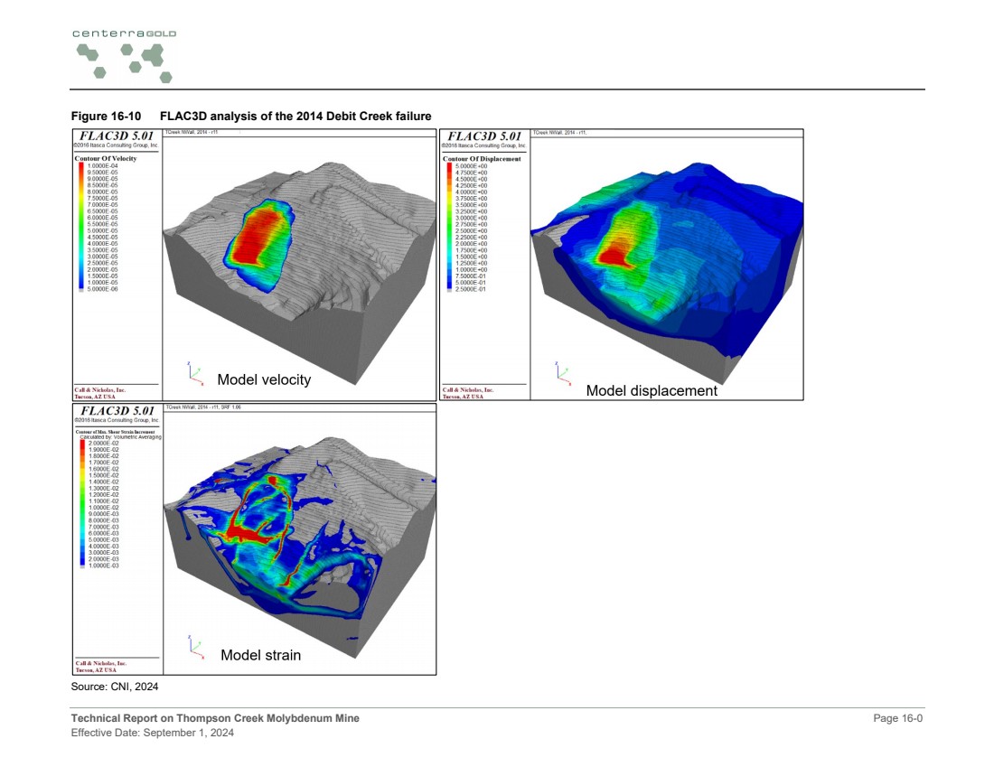The height and width of the screenshot is (767, 994).
Task: Click the 'Model strain' label
Action: (x=260, y=655)
